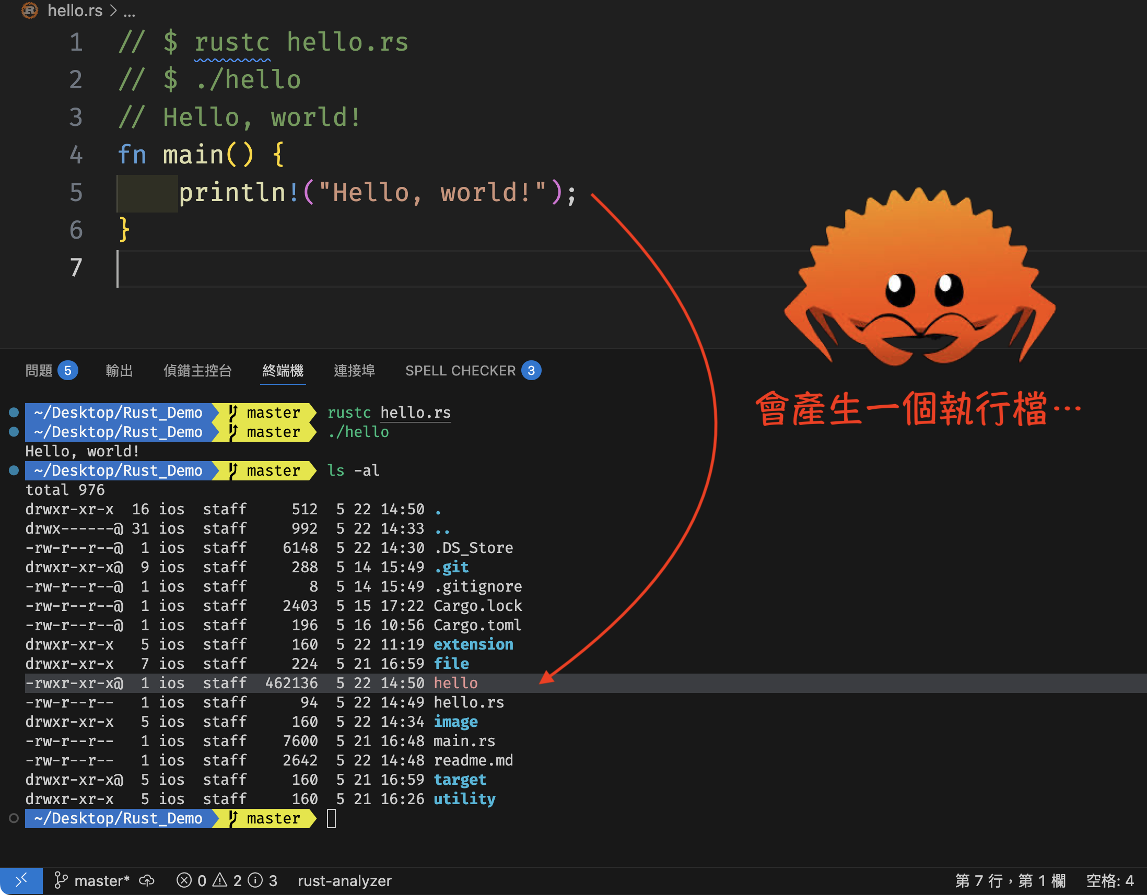Click the "Hello, world!" string on line 5
Viewport: 1147px width, 895px height.
433,192
